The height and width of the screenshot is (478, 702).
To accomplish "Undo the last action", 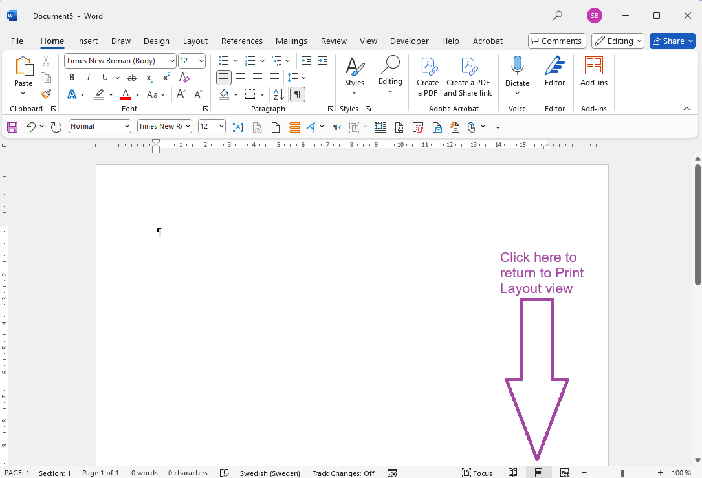I will pyautogui.click(x=30, y=127).
